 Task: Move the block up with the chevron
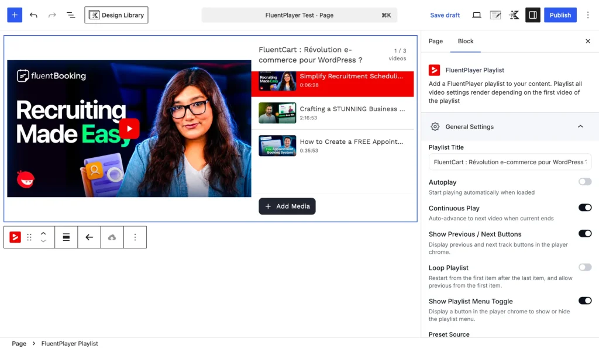tap(43, 233)
